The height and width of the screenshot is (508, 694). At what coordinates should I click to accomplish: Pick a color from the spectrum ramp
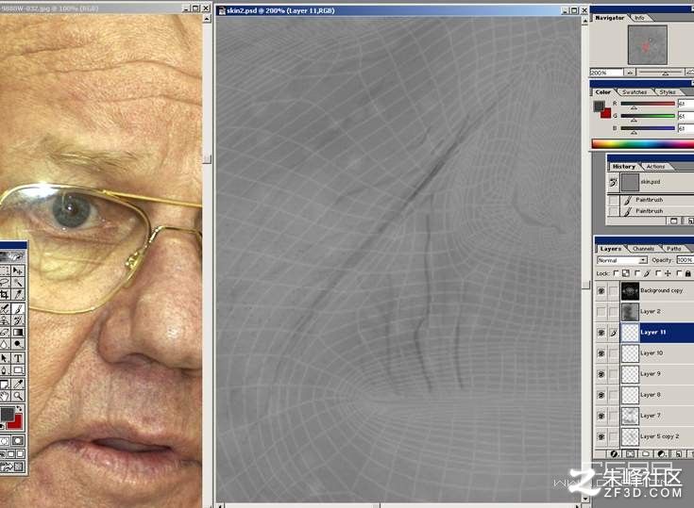click(x=643, y=144)
